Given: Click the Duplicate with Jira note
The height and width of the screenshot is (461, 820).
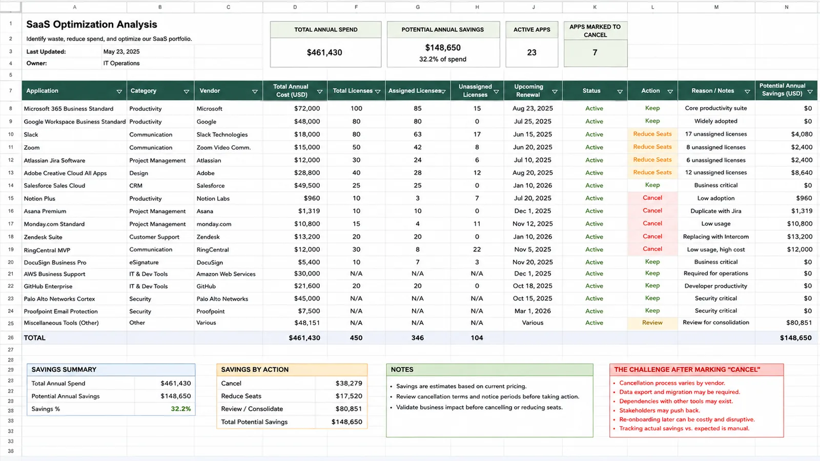Looking at the screenshot, I should click(x=716, y=211).
